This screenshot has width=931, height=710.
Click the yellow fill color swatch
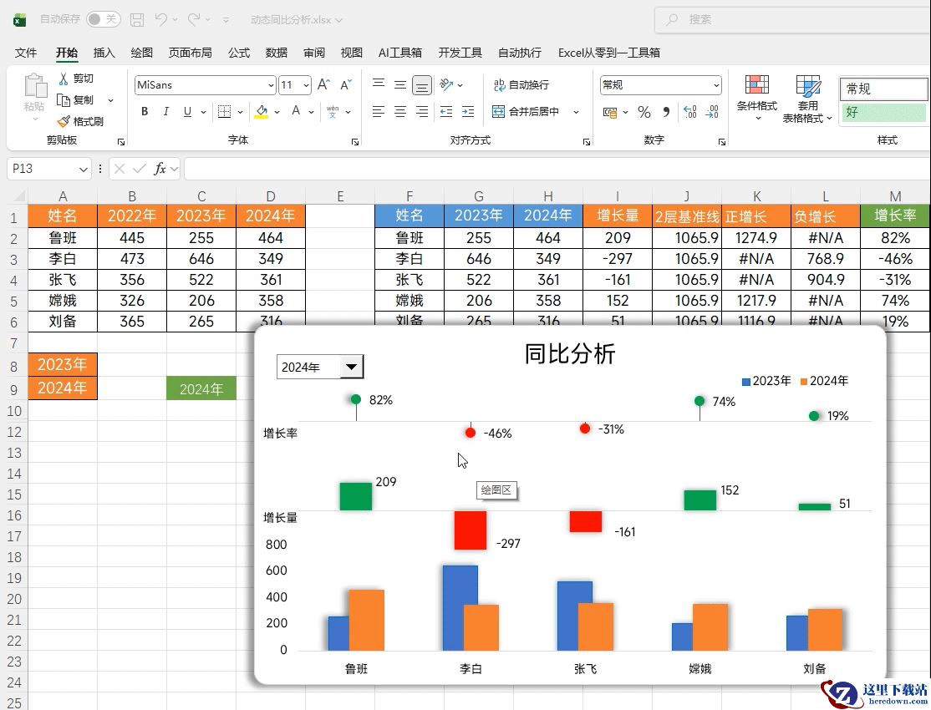(x=262, y=112)
